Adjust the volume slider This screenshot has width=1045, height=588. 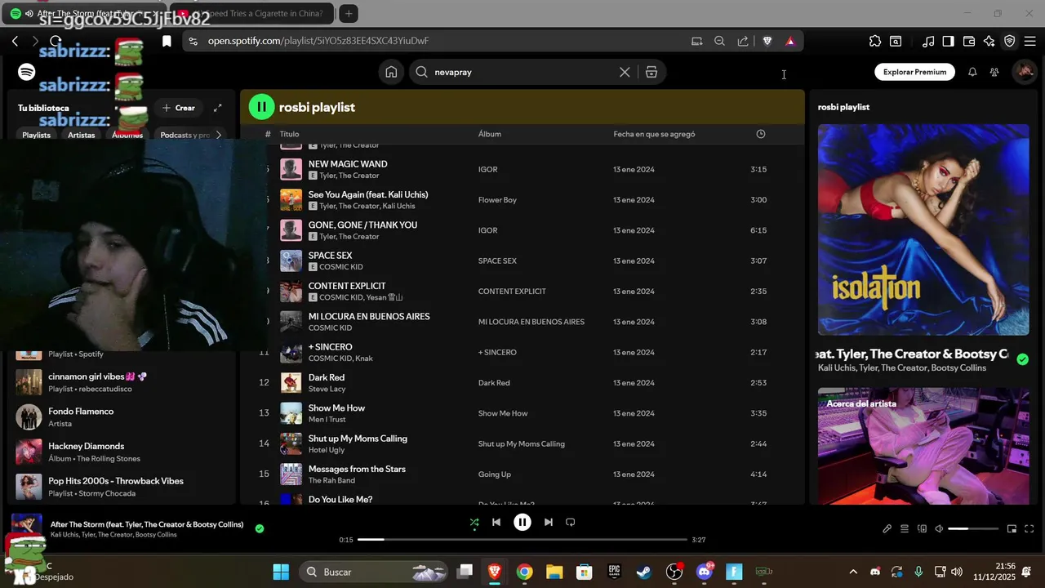pos(973,529)
